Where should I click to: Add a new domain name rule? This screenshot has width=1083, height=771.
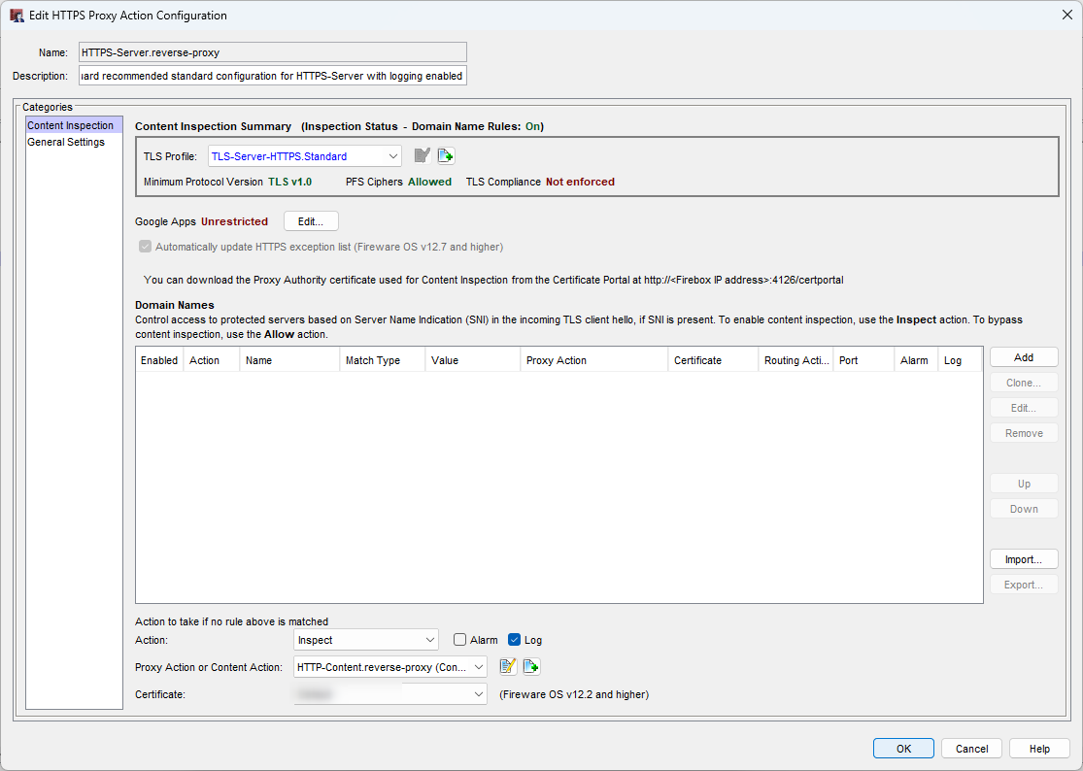click(1024, 357)
